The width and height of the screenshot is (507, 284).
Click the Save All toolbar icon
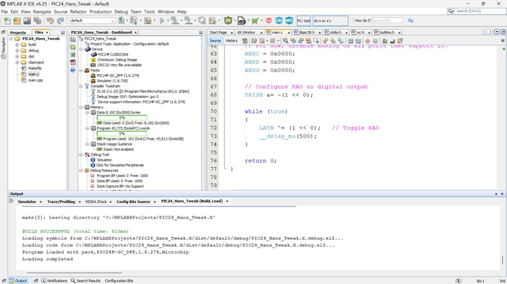tap(37, 21)
